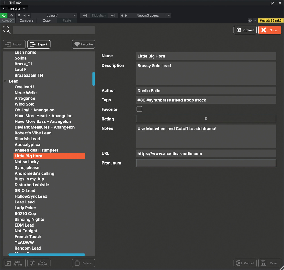Open the gear settings icon near Keylab
Image resolution: width=284 pixels, height=270 pixels.
(x=250, y=21)
